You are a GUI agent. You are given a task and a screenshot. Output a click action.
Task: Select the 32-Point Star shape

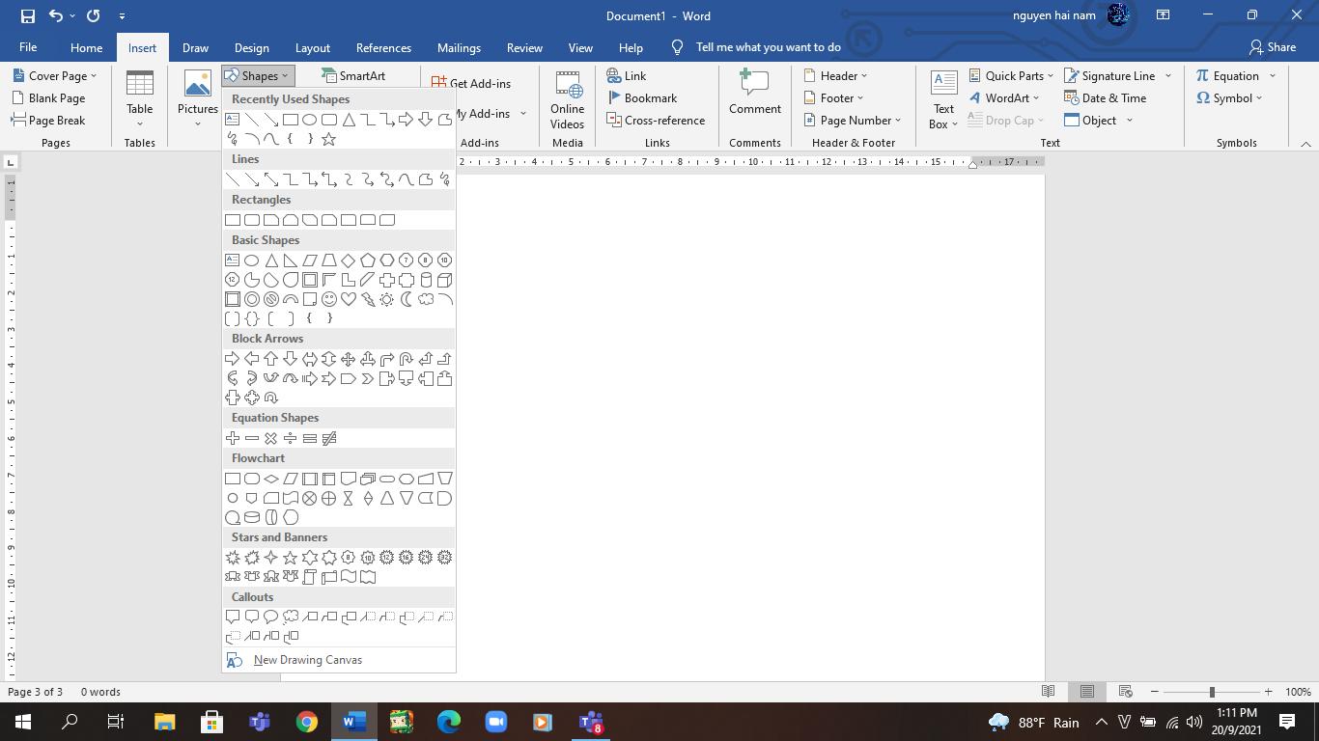[x=445, y=558]
